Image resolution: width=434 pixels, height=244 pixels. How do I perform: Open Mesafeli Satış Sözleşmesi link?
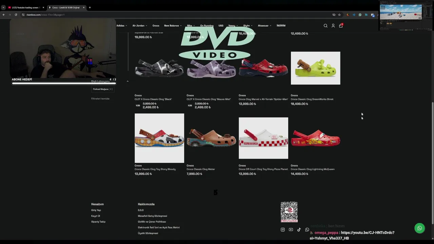[x=153, y=216]
